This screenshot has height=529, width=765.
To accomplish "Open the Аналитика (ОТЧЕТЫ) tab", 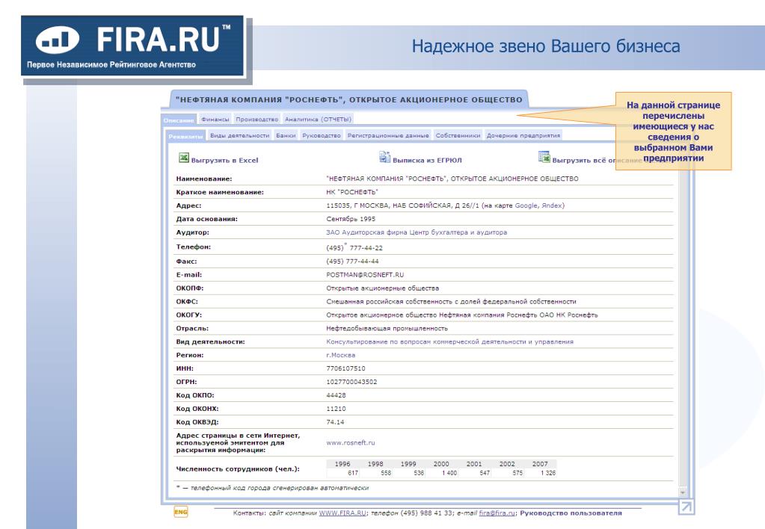I will 318,120.
